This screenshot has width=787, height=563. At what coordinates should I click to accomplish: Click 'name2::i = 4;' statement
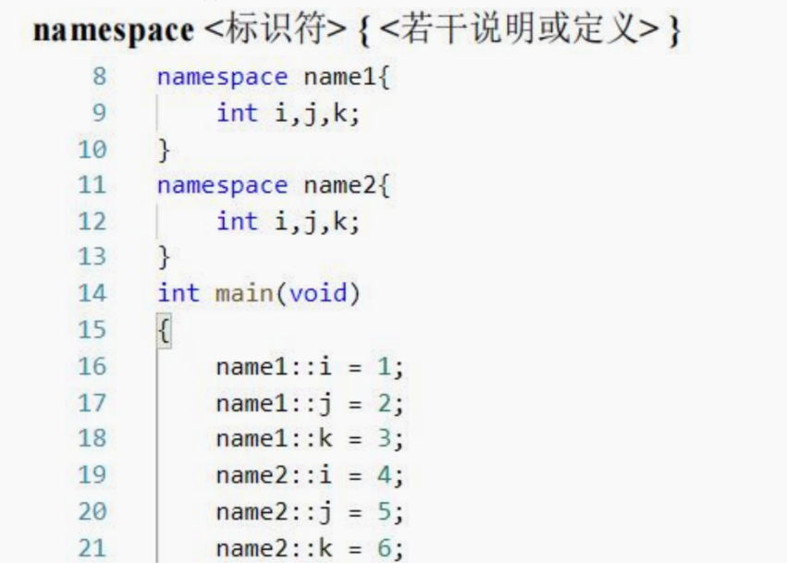(x=310, y=476)
